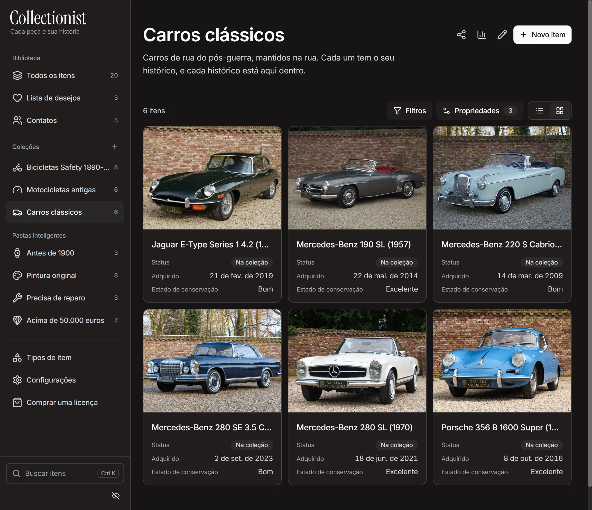Click the Propriedades count badge 3

(510, 110)
